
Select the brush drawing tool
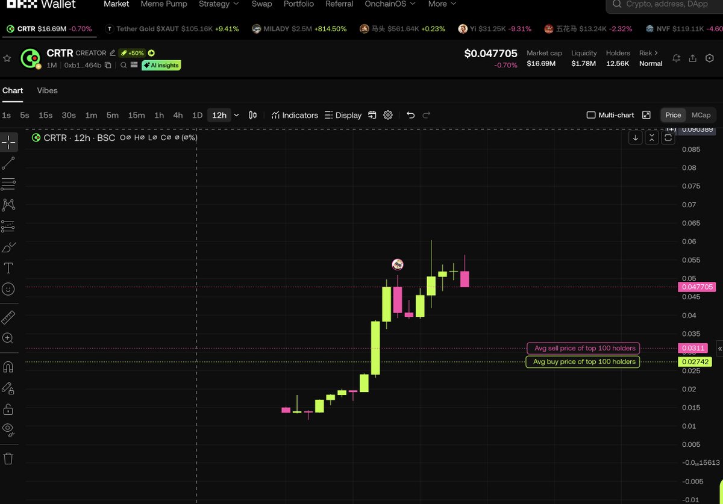point(8,247)
